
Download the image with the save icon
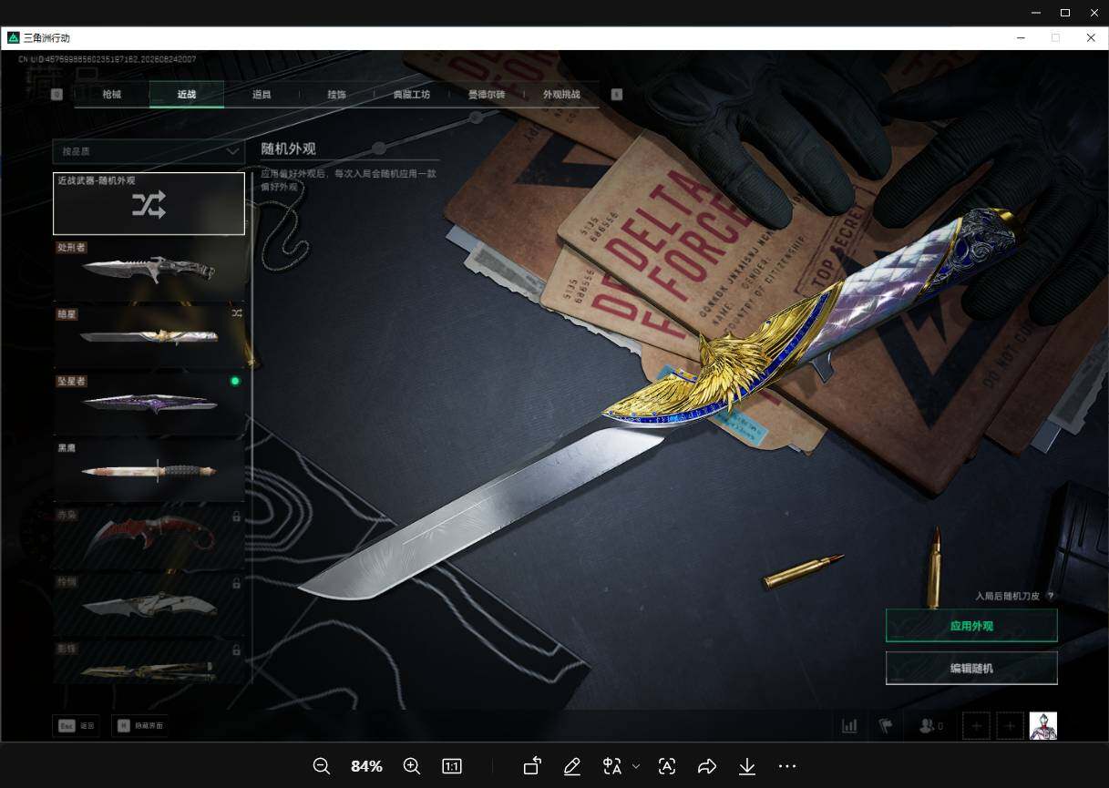747,766
